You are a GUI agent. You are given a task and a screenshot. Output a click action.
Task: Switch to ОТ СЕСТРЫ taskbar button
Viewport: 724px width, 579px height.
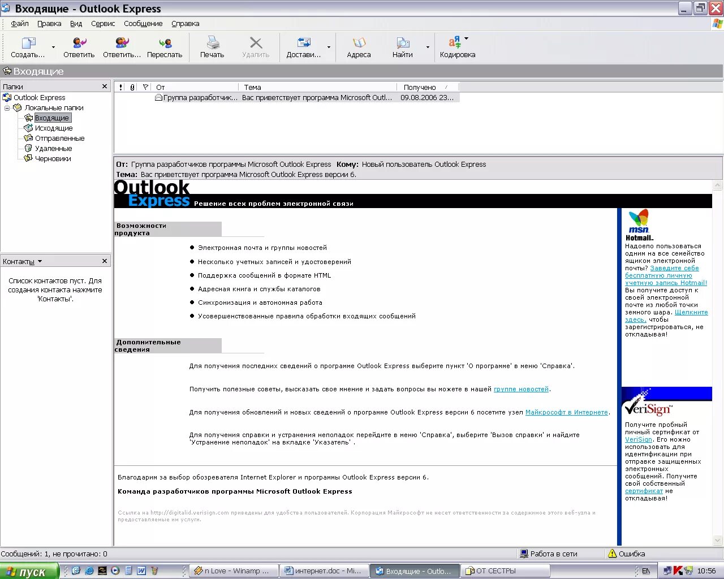[x=505, y=571]
